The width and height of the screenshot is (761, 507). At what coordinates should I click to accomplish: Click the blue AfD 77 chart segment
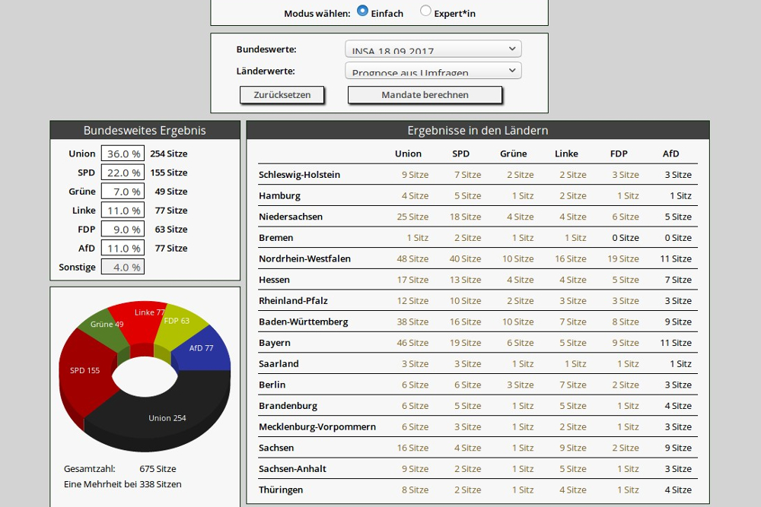202,348
